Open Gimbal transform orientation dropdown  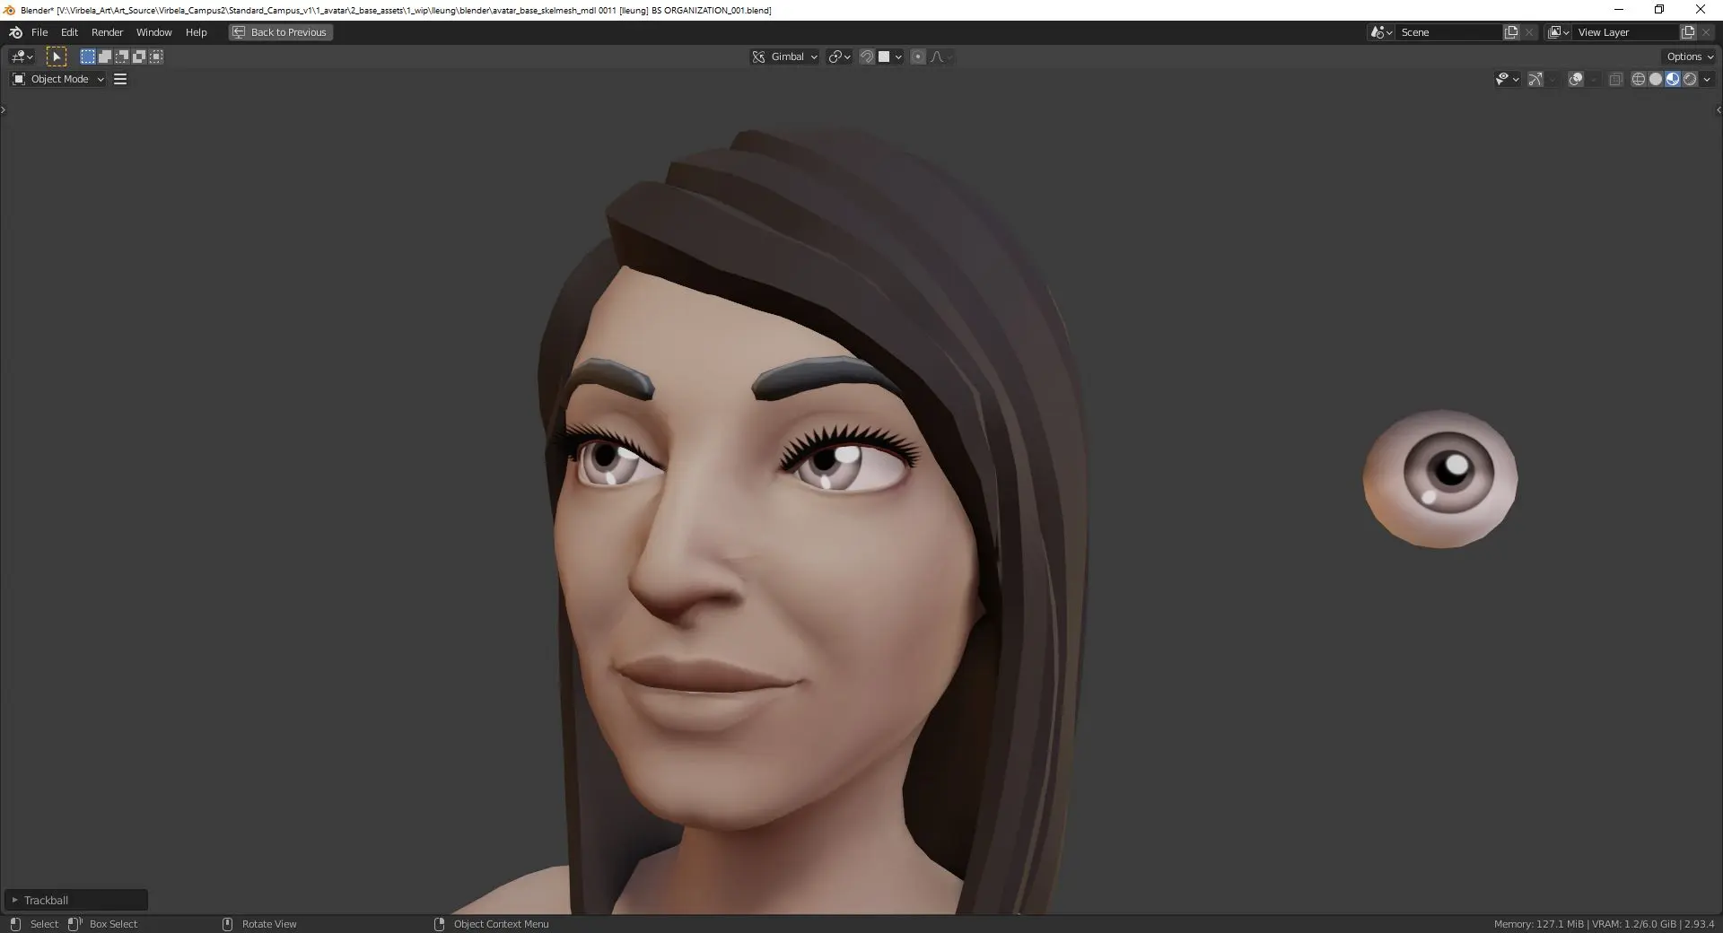point(785,57)
